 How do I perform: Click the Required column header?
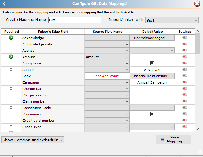click(x=11, y=32)
